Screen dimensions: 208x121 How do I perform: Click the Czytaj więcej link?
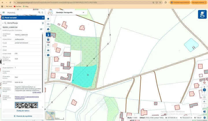coord(37,92)
